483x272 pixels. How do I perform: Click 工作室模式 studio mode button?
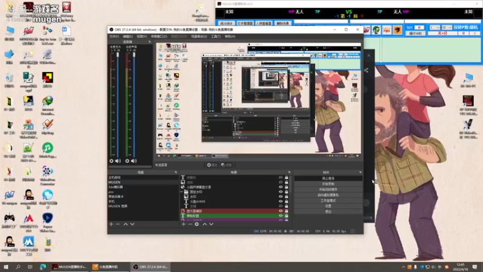(328, 201)
